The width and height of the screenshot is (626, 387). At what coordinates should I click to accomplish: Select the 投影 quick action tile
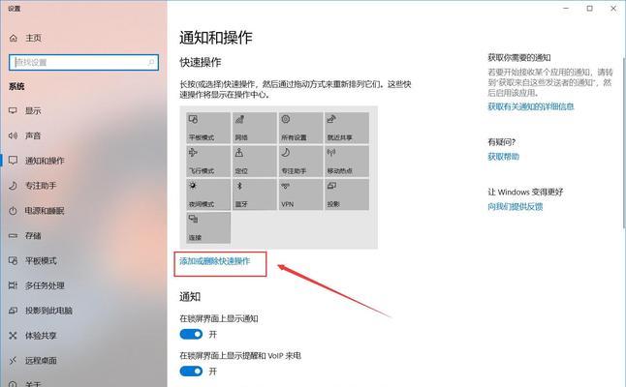(x=347, y=194)
